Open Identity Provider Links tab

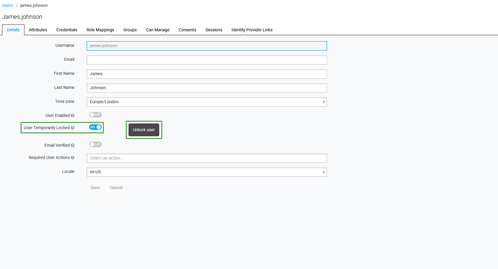click(252, 30)
